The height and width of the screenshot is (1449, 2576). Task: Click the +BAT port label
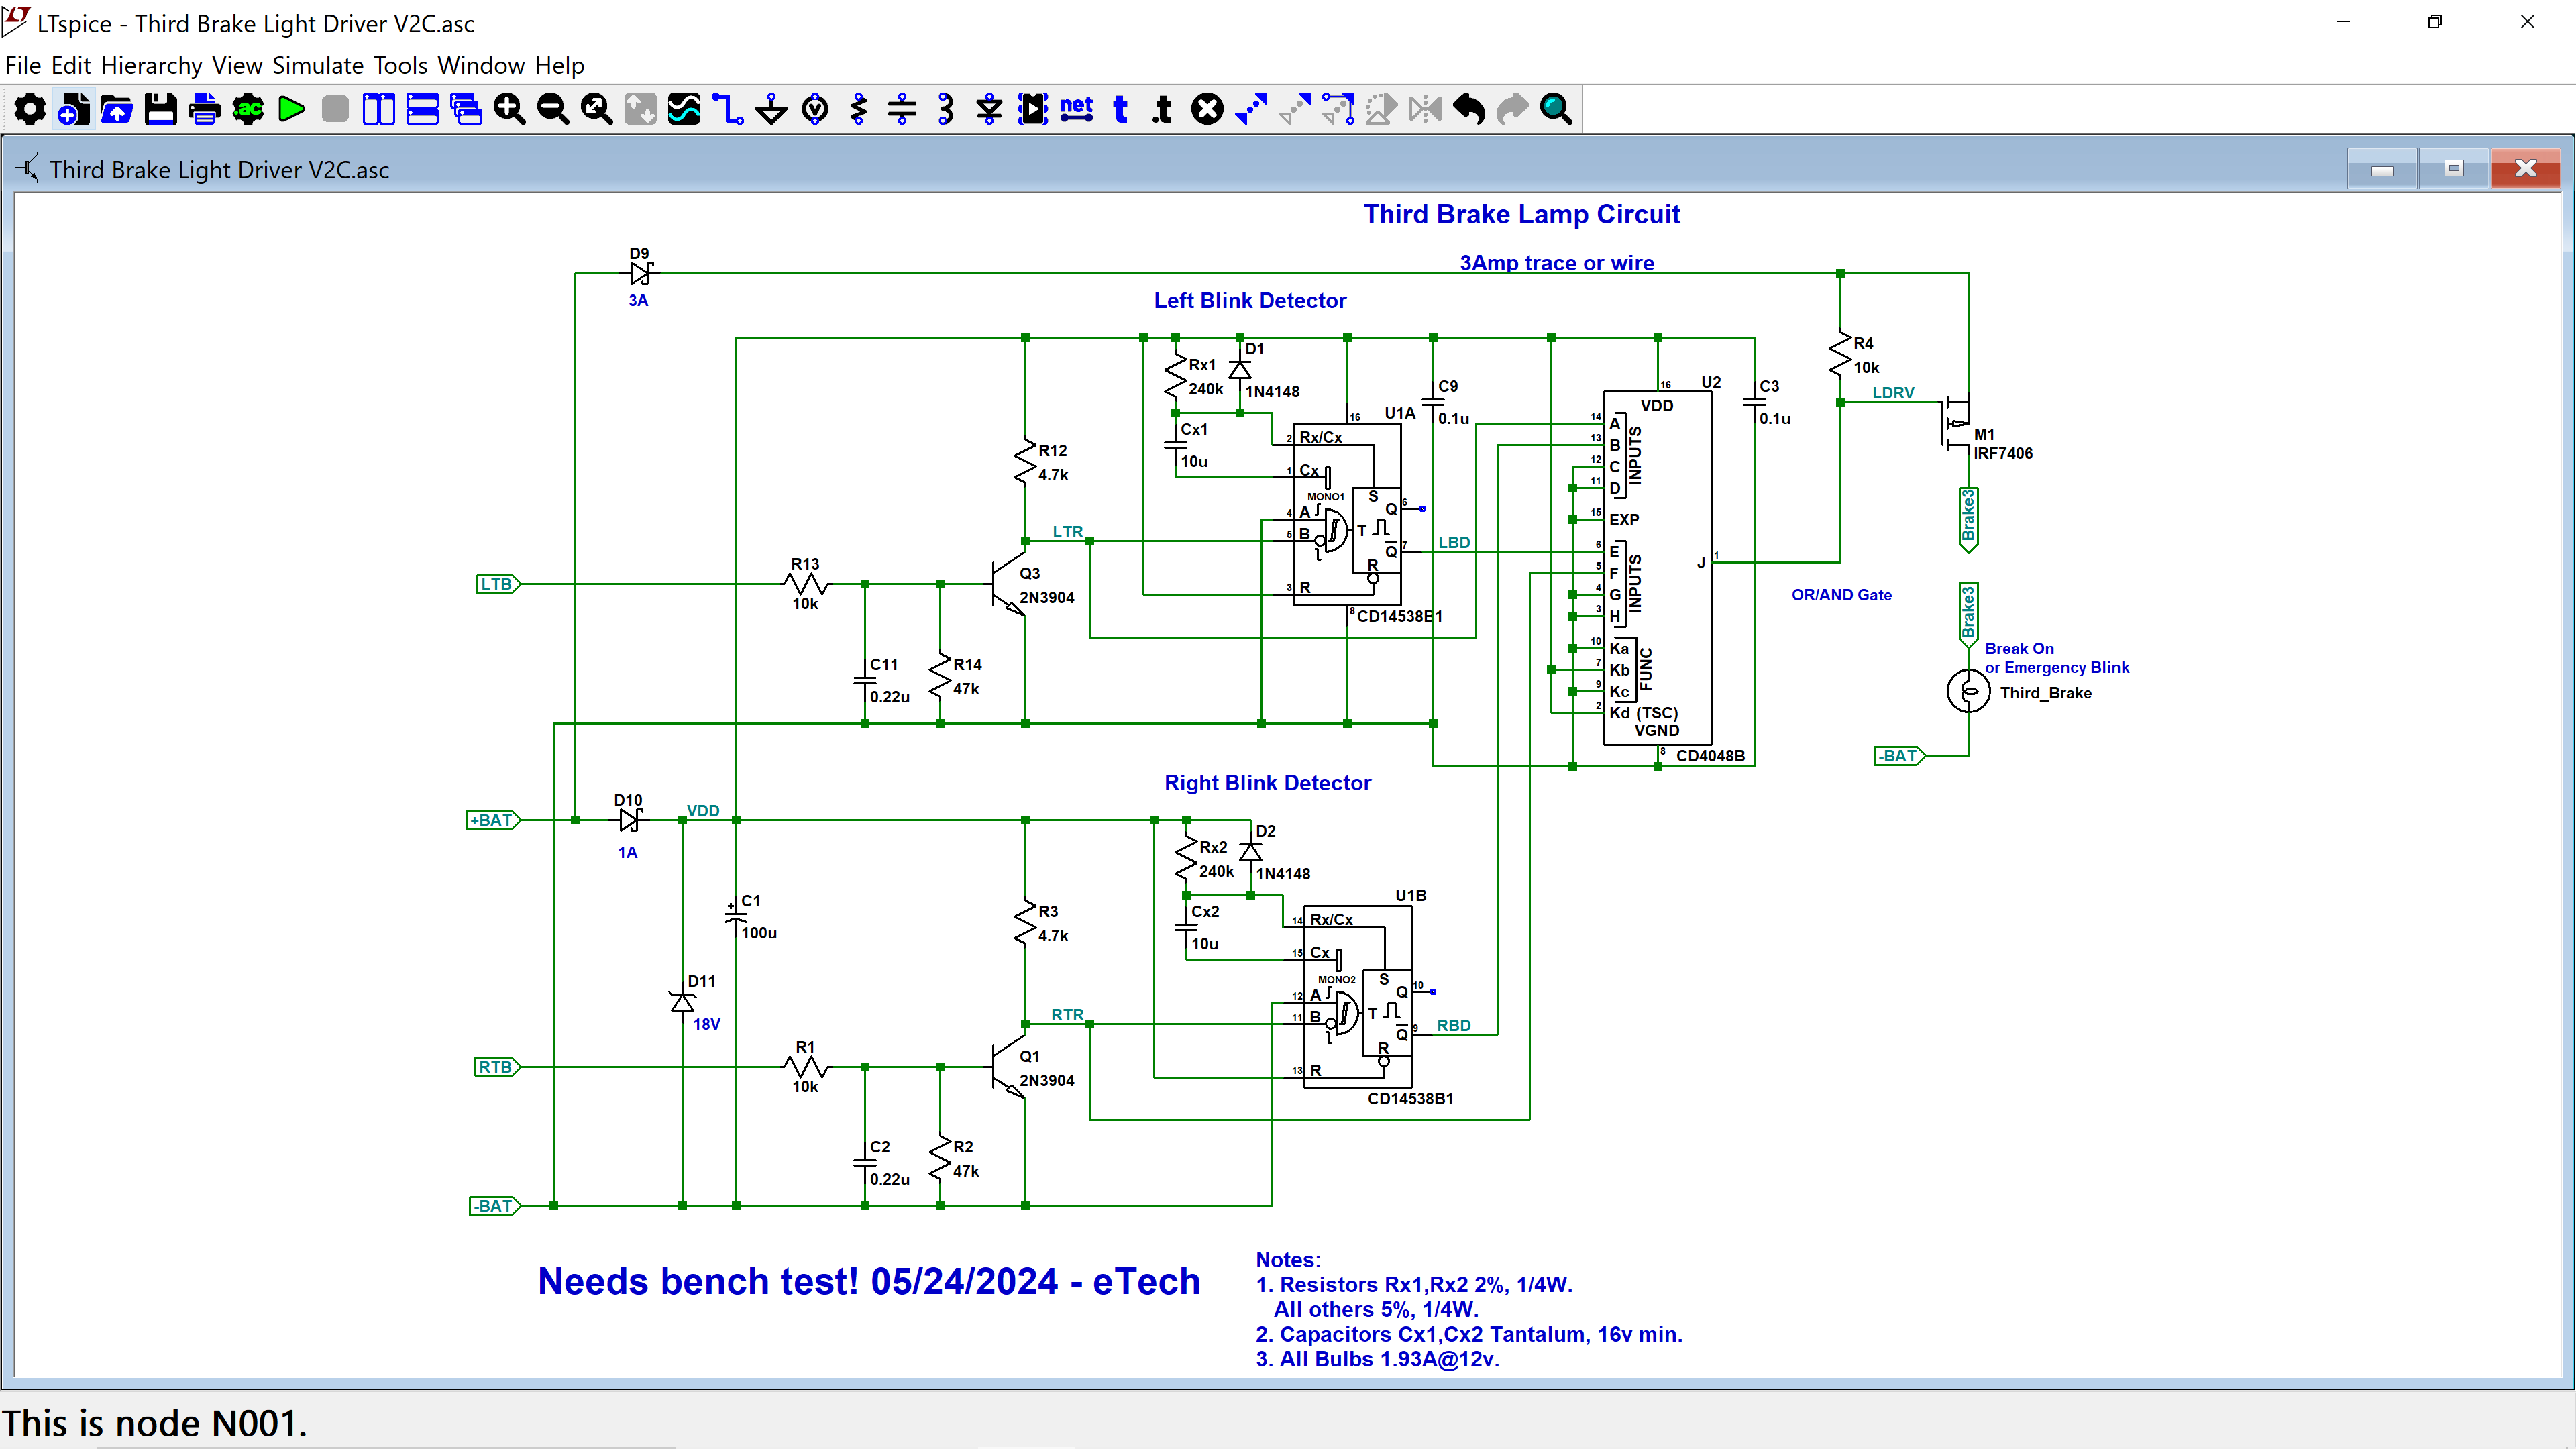coord(493,820)
